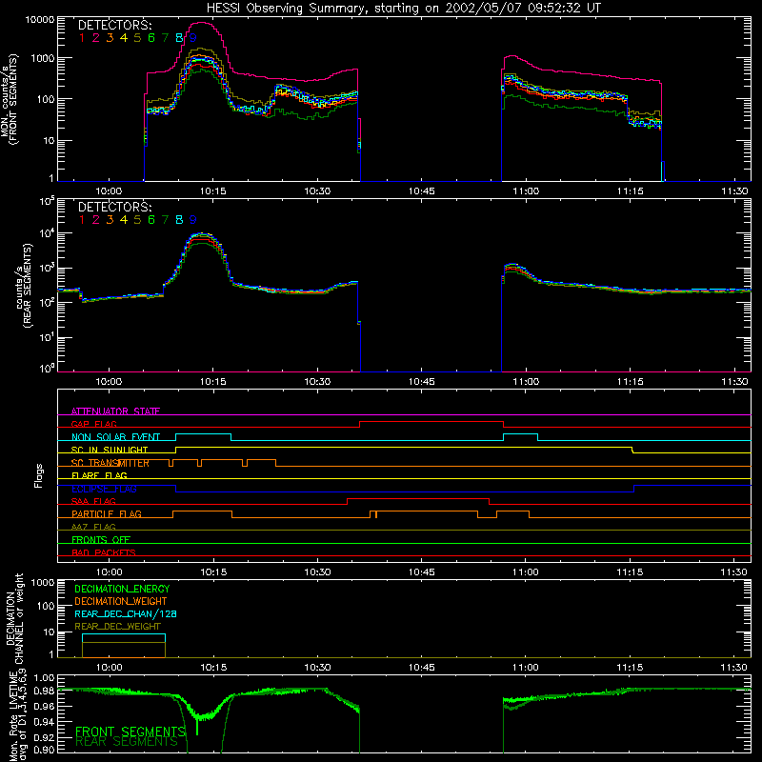Click the 0.94 value on livetime axis
Image resolution: width=762 pixels, height=762 pixels.
45,722
